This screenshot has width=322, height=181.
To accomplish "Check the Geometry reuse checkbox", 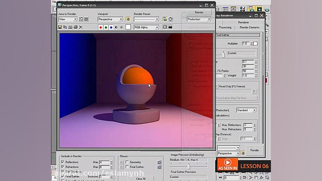I will click(x=127, y=162).
